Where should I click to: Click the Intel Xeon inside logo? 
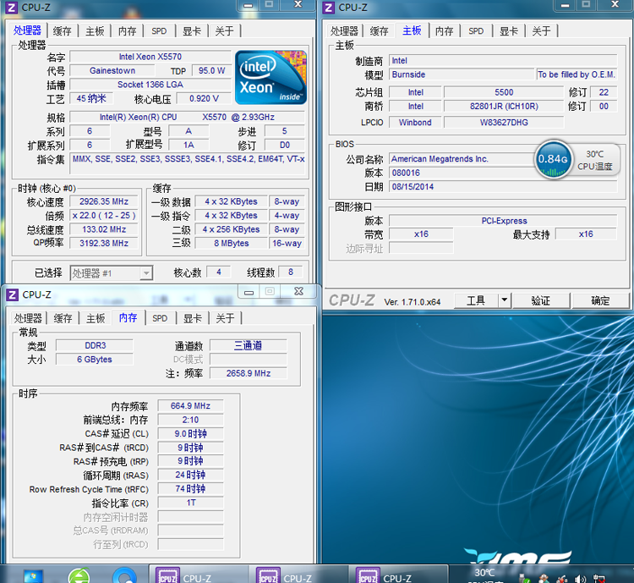pyautogui.click(x=271, y=77)
